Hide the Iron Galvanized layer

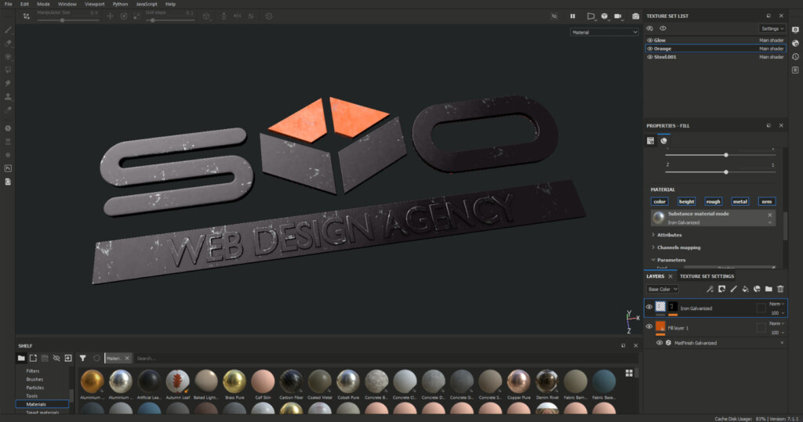(649, 307)
